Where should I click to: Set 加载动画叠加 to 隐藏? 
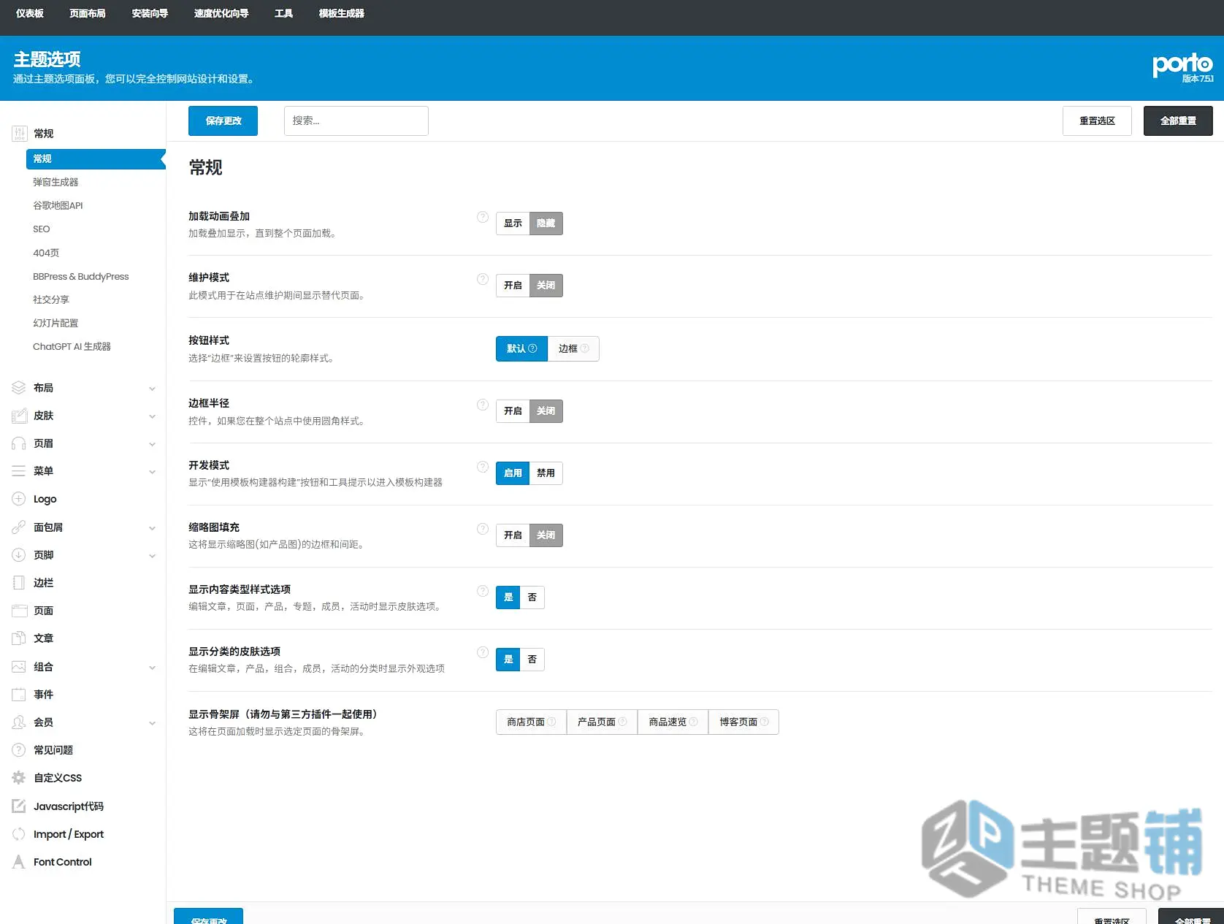point(546,224)
